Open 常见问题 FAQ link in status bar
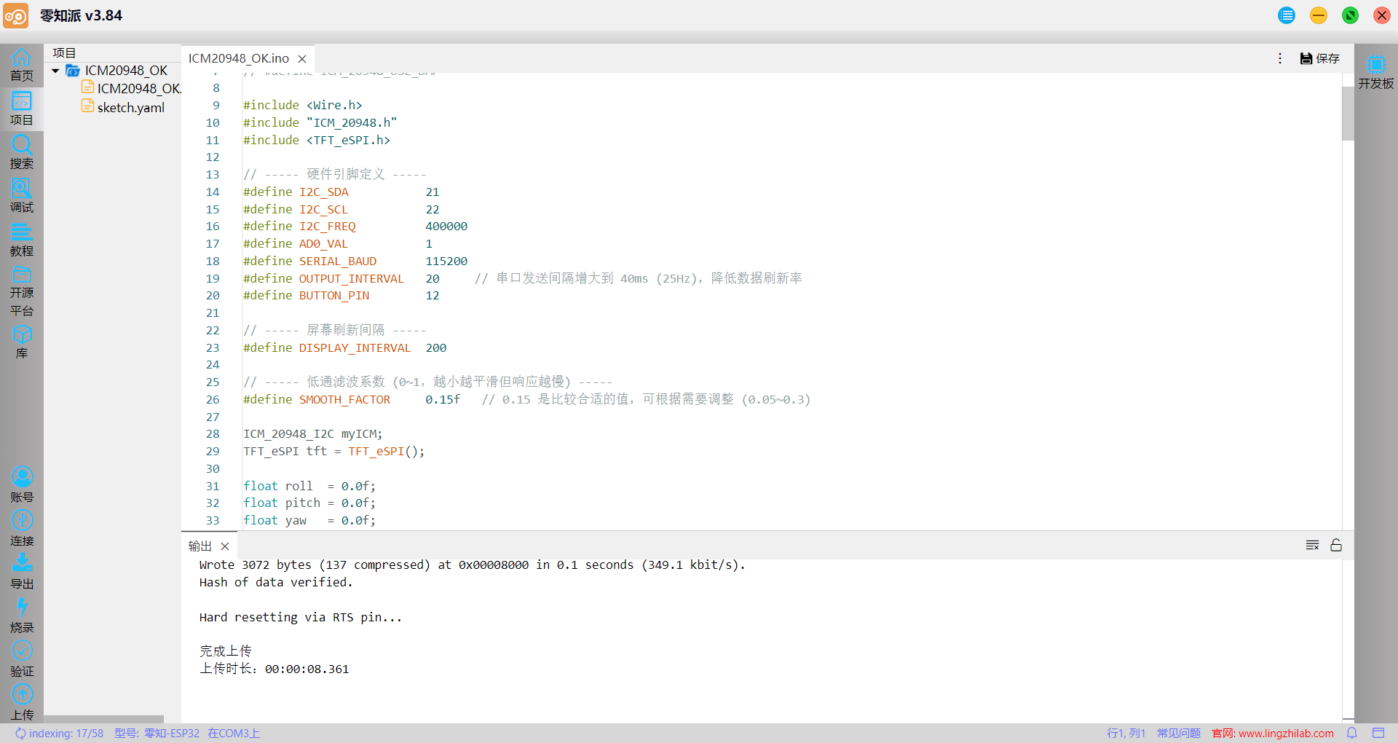The image size is (1398, 743). pyautogui.click(x=1179, y=734)
